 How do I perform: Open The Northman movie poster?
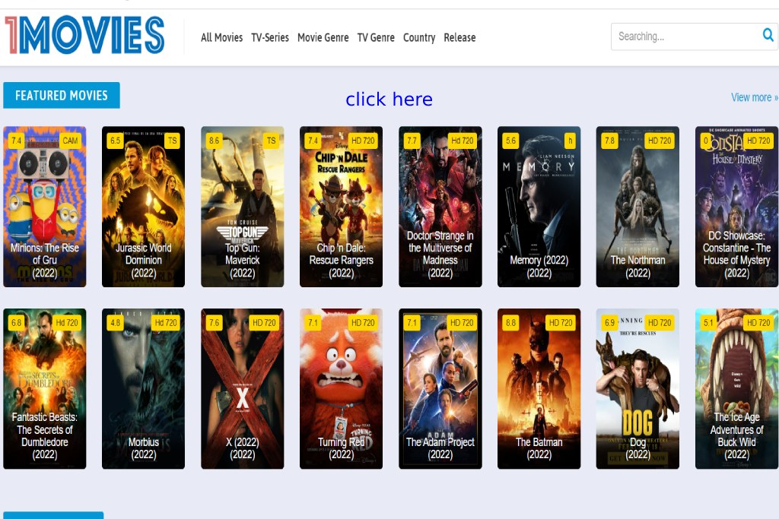tap(638, 207)
